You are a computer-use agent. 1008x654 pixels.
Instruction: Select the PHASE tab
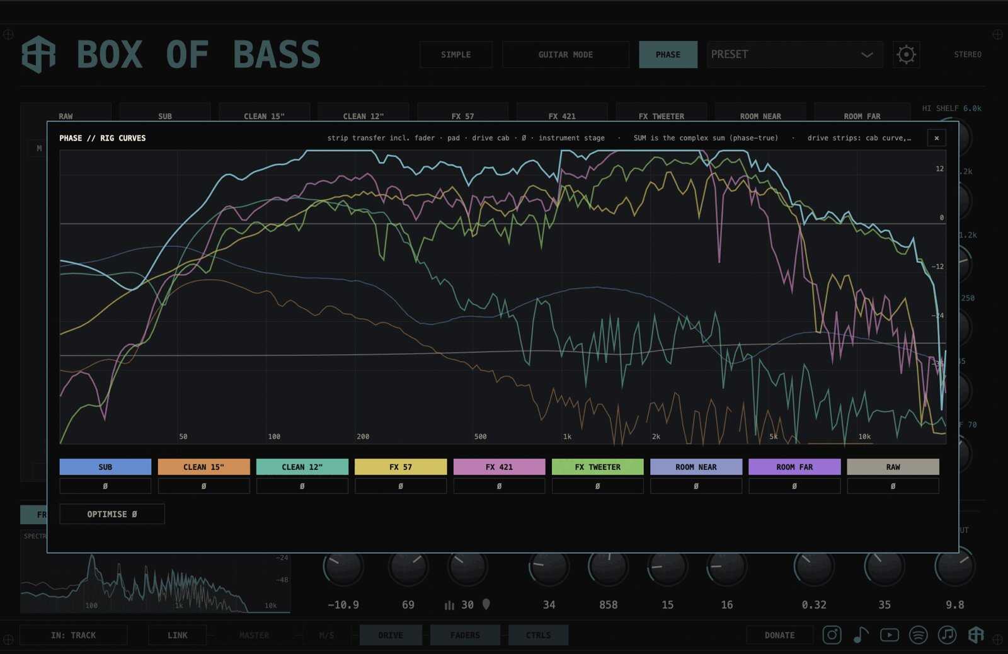tap(668, 55)
